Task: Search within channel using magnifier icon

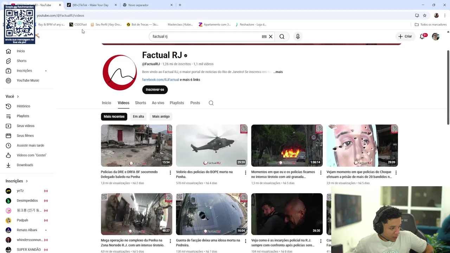Action: point(211,103)
